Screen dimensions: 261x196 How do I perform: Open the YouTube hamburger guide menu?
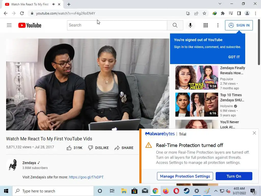(9, 25)
